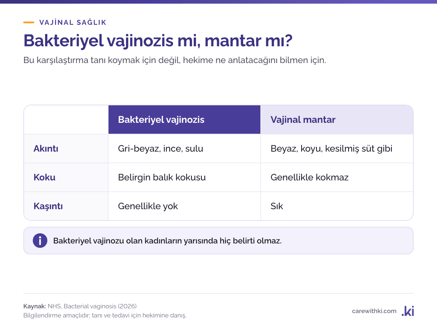This screenshot has height=328, width=437.
Task: Select the cell "Genellikle kokmaz"
Action: coord(337,177)
